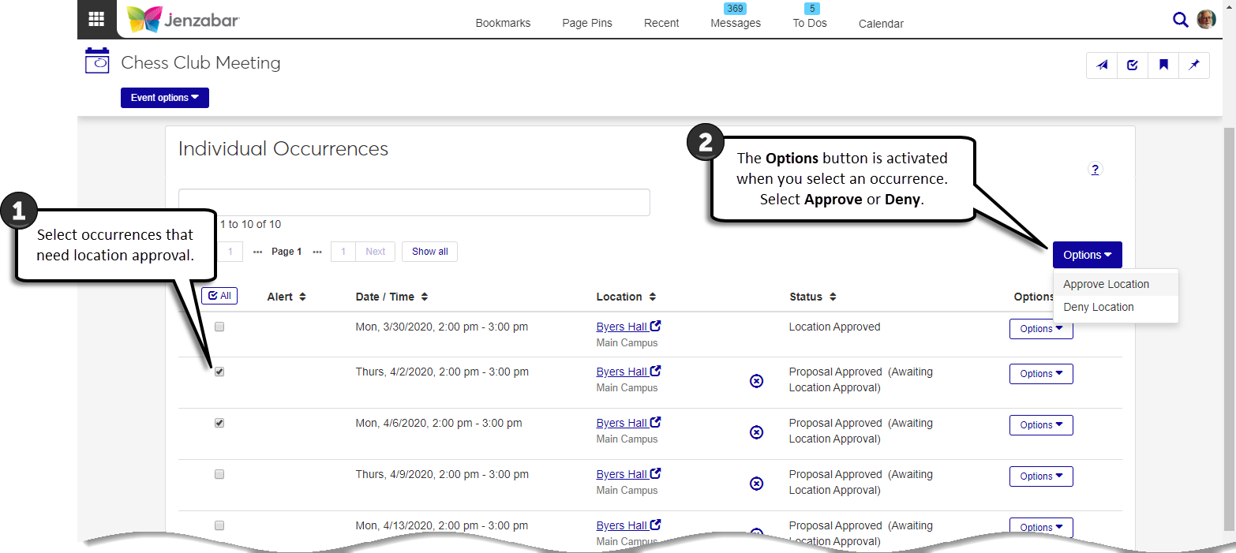Viewport: 1236px width, 553px height.
Task: Choose Deny Location from menu
Action: [1098, 307]
